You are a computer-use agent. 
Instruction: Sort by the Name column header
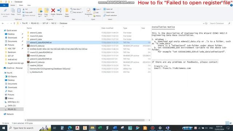click(x=29, y=28)
